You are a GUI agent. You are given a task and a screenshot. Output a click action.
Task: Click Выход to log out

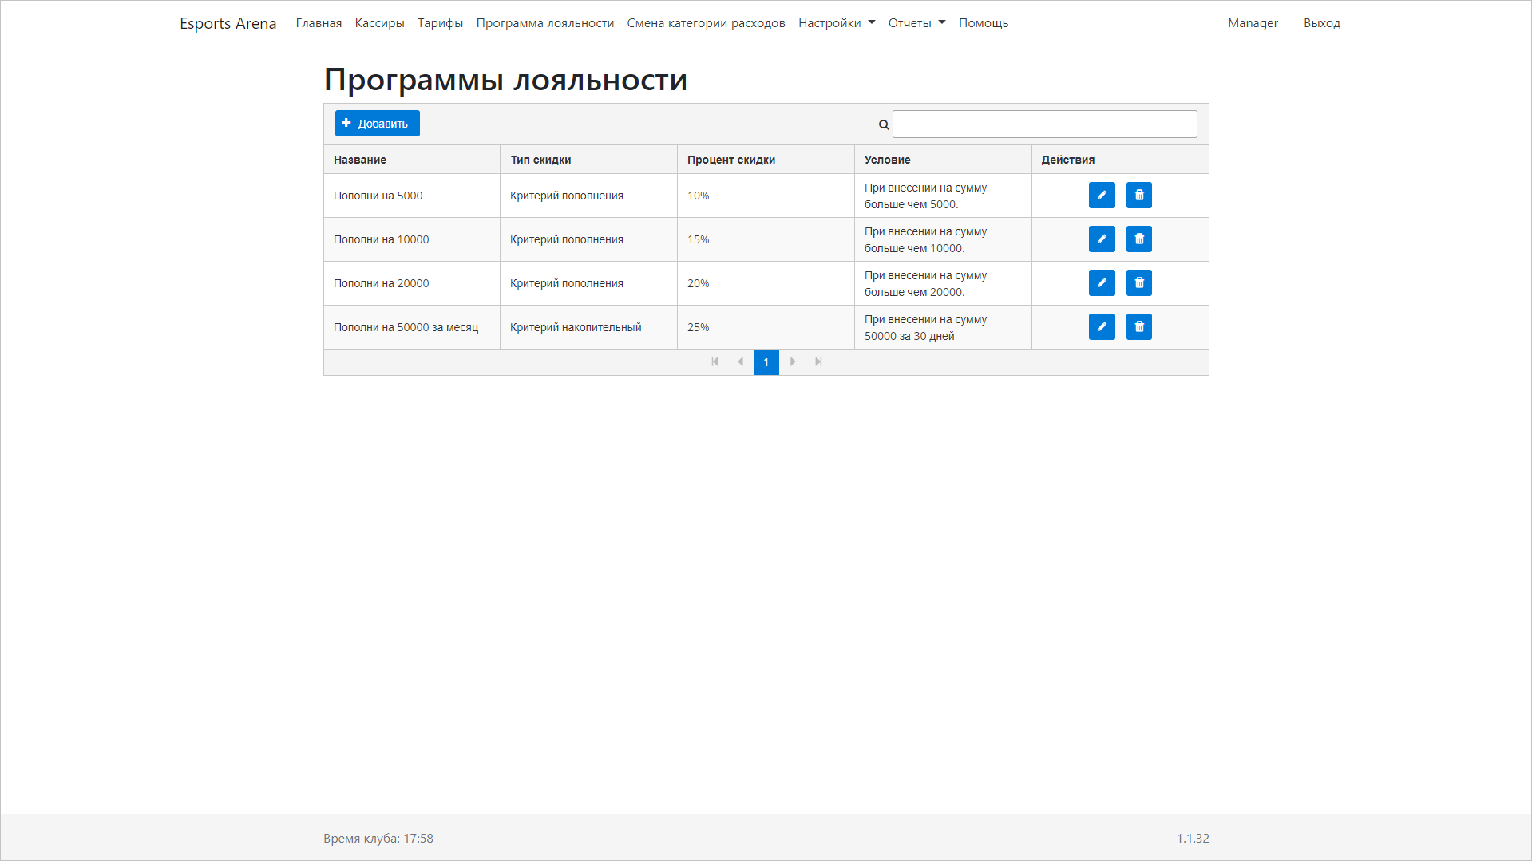pos(1321,22)
